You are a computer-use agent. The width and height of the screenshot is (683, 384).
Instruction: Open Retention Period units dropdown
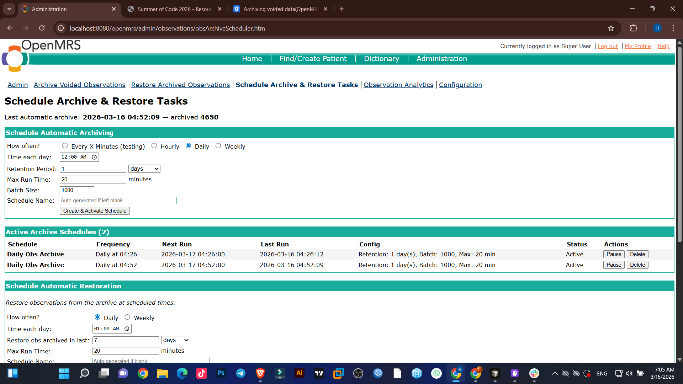coord(144,169)
